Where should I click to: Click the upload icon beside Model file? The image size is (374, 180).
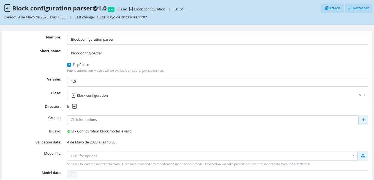coord(363,156)
